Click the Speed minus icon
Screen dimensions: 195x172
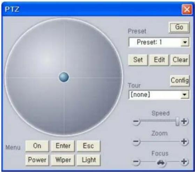click(x=136, y=121)
